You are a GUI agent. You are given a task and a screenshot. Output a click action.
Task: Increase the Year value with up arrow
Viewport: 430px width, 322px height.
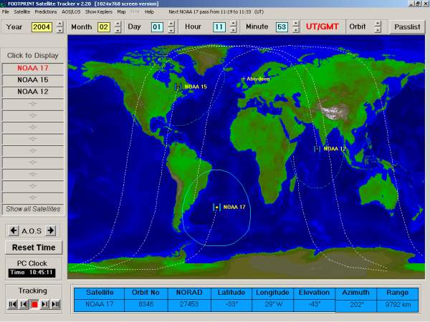[59, 24]
